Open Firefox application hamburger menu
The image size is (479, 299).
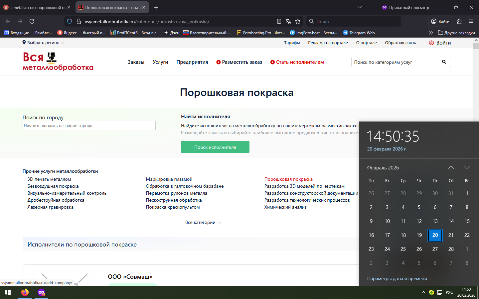click(471, 21)
